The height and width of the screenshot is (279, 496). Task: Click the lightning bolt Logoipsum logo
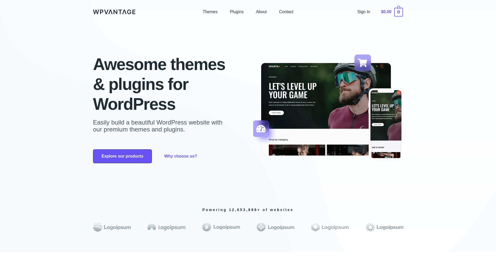[221, 227]
